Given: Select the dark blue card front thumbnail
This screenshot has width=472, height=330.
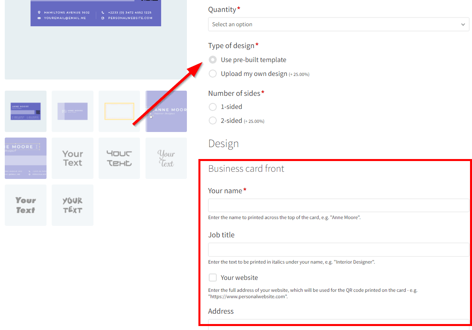Looking at the screenshot, I should pyautogui.click(x=25, y=111).
